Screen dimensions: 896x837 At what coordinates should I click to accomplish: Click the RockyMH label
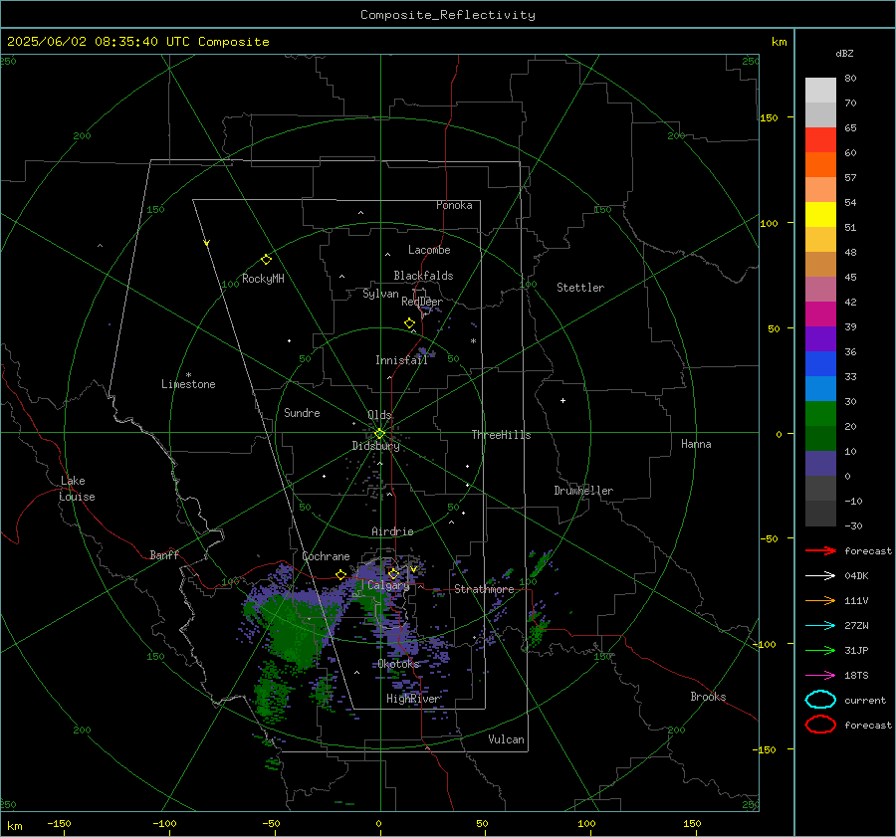click(263, 279)
